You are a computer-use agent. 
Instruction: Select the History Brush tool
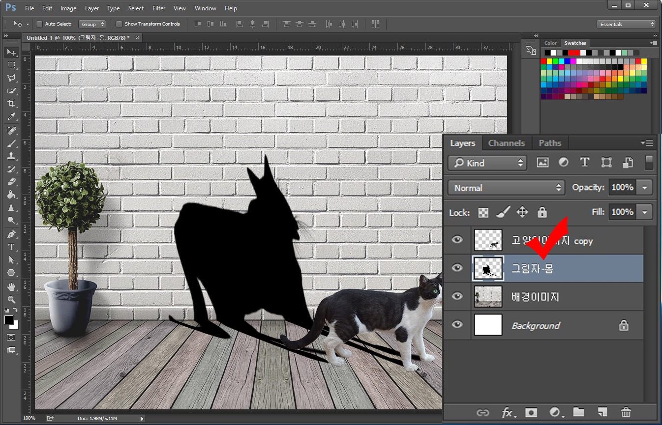[x=11, y=169]
